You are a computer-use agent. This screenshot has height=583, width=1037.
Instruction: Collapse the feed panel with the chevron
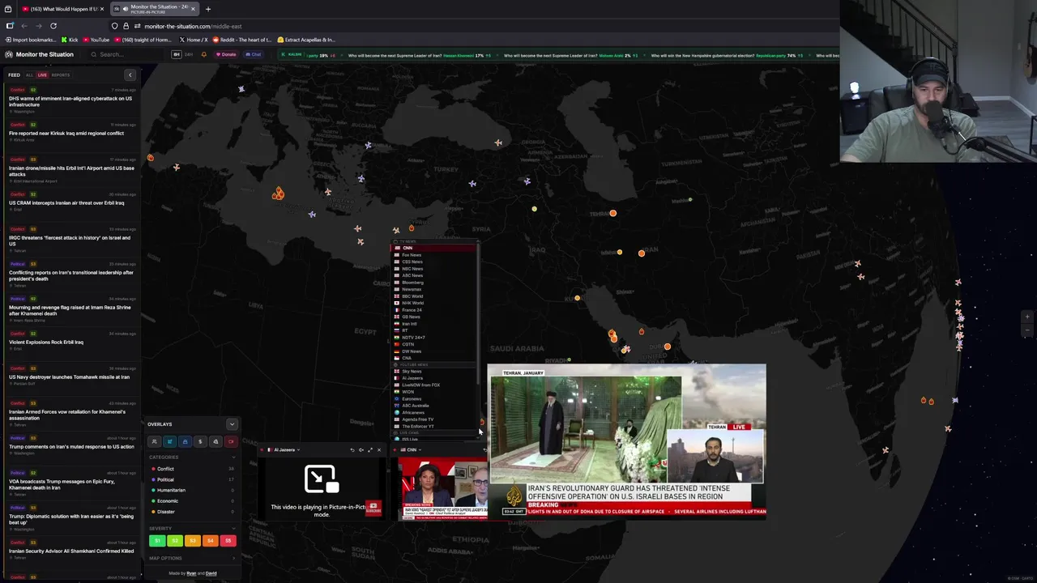coord(130,74)
